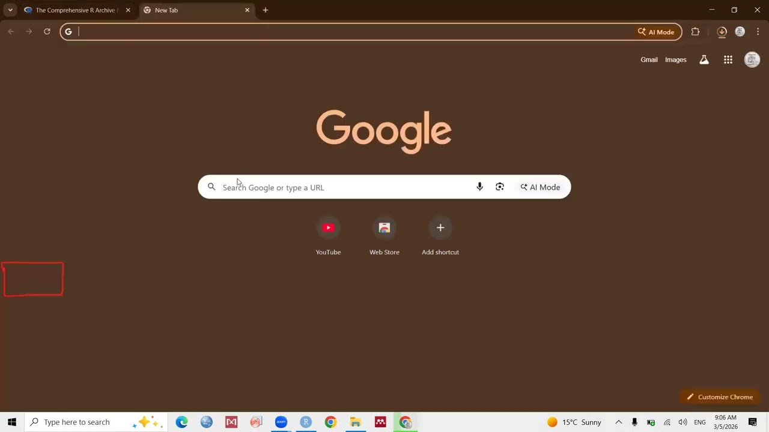The image size is (769, 432).
Task: Open volume control in system tray
Action: [x=682, y=422]
